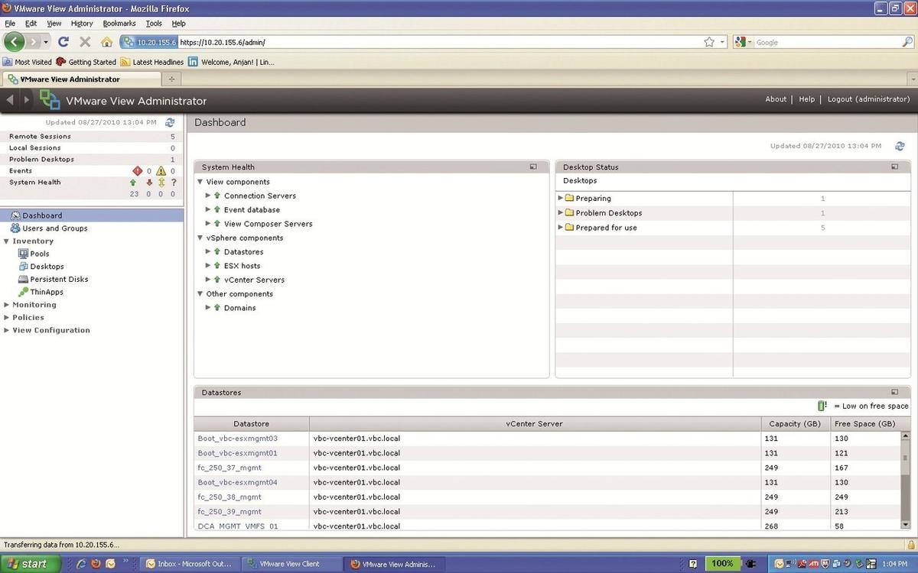This screenshot has height=573, width=918.
Task: Refresh the sidebar status panel with the refresh icon
Action: [170, 122]
